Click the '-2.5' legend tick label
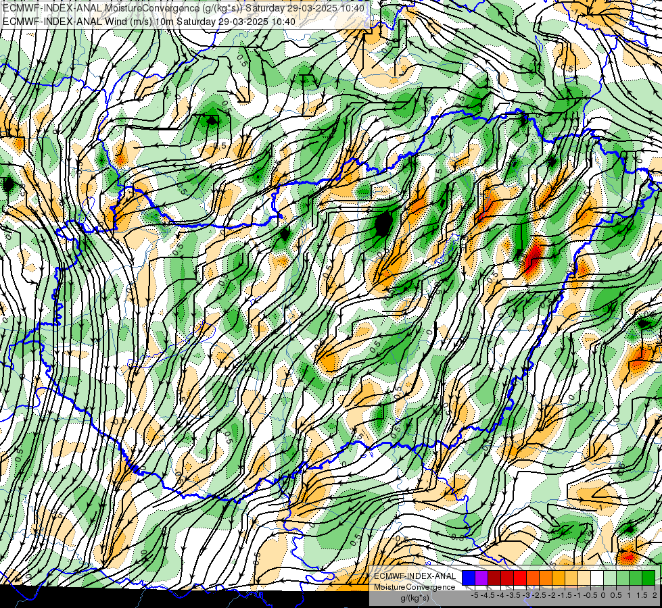 [539, 595]
